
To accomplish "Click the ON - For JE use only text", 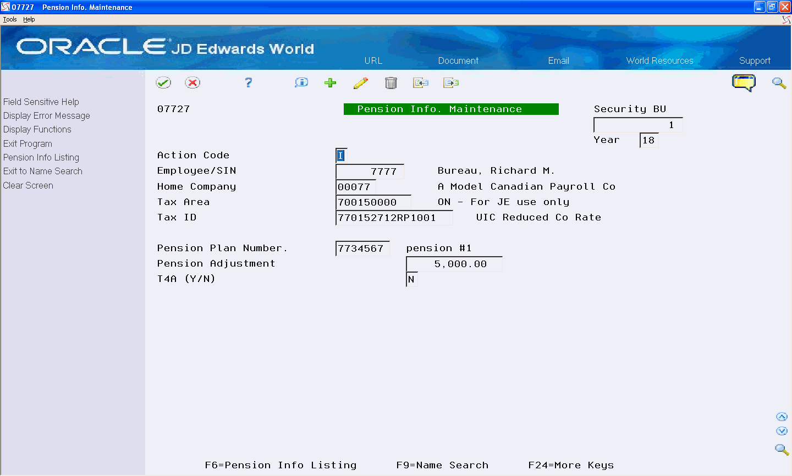I will pos(503,202).
